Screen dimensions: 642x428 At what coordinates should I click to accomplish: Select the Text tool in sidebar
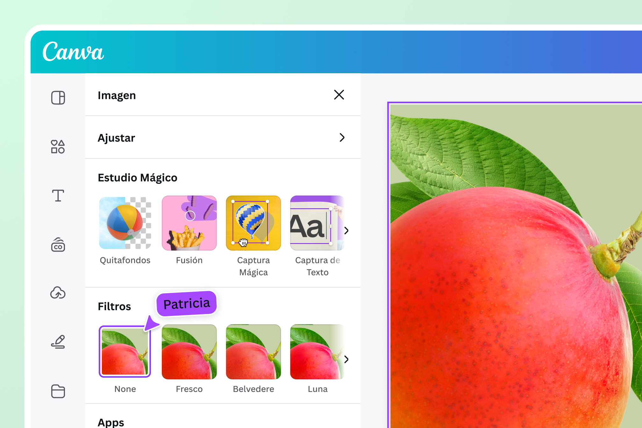[58, 196]
